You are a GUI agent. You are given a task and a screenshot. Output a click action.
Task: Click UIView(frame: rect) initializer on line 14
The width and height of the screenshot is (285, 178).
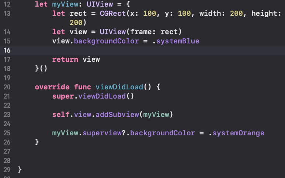click(x=141, y=32)
